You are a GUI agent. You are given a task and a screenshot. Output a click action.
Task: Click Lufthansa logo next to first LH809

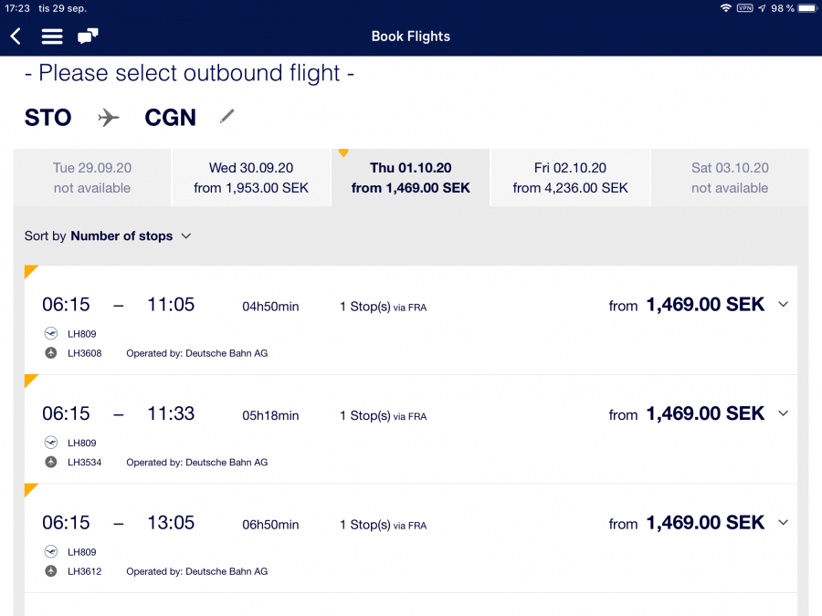pyautogui.click(x=51, y=334)
